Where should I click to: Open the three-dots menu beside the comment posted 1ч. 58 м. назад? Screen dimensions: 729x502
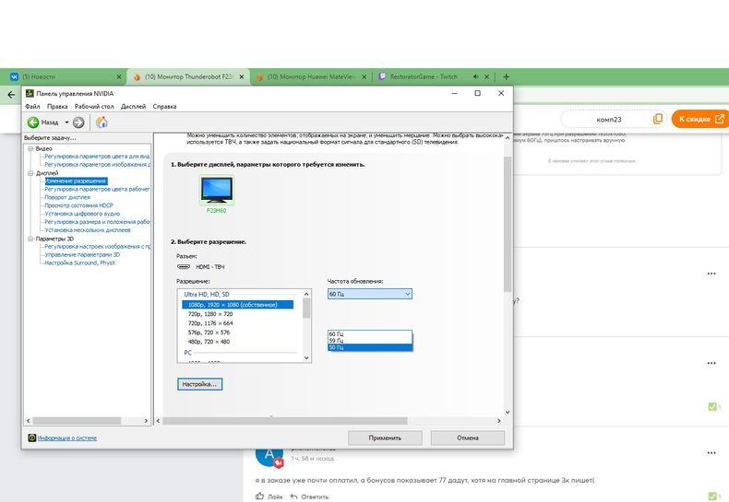click(x=711, y=453)
